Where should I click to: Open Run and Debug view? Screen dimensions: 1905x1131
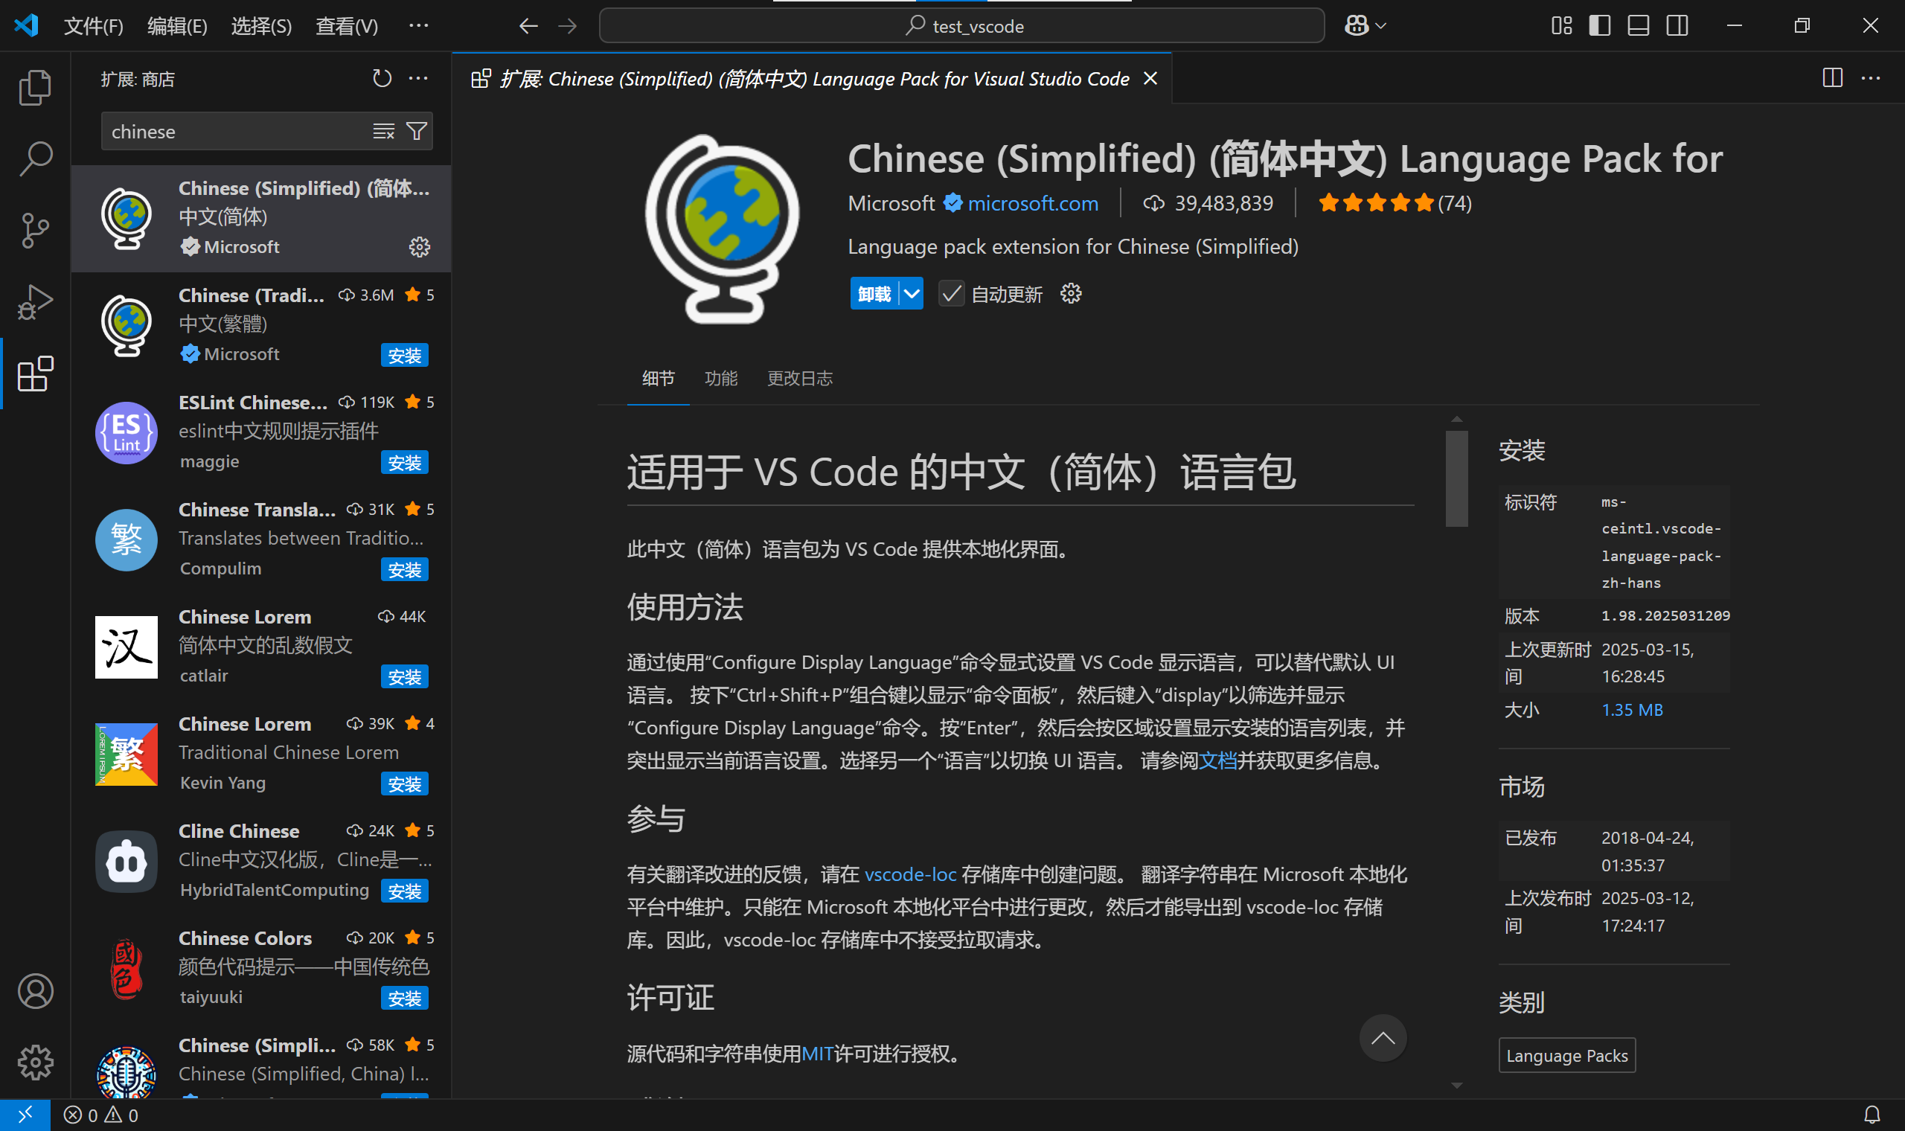point(34,302)
